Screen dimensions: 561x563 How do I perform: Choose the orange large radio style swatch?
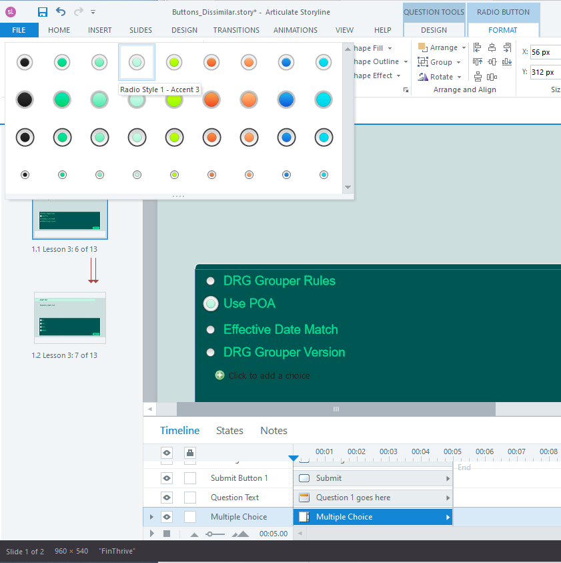tap(211, 100)
